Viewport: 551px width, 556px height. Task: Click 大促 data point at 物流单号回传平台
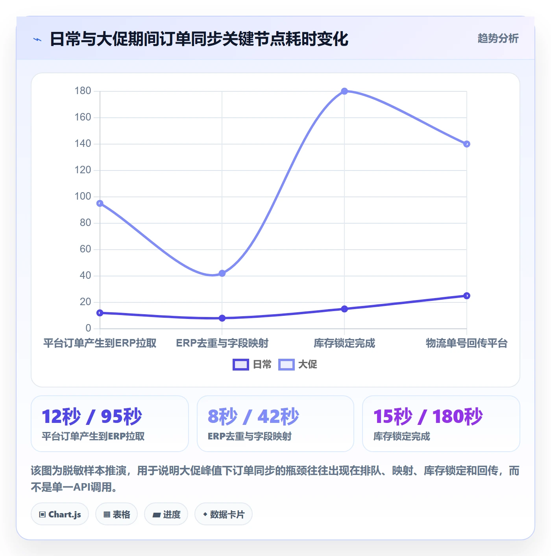(467, 144)
